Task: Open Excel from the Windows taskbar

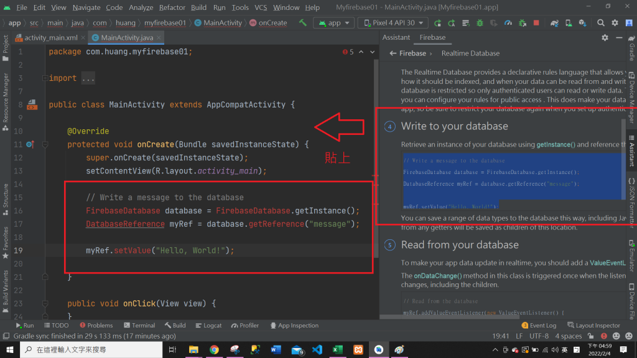Action: pyautogui.click(x=337, y=349)
